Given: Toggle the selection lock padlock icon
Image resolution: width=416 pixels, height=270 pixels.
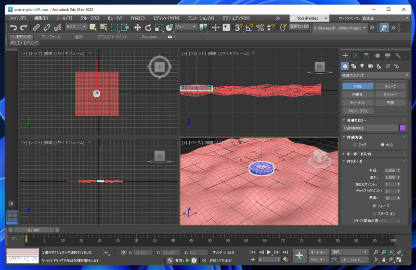Looking at the screenshot, I should 114,252.
